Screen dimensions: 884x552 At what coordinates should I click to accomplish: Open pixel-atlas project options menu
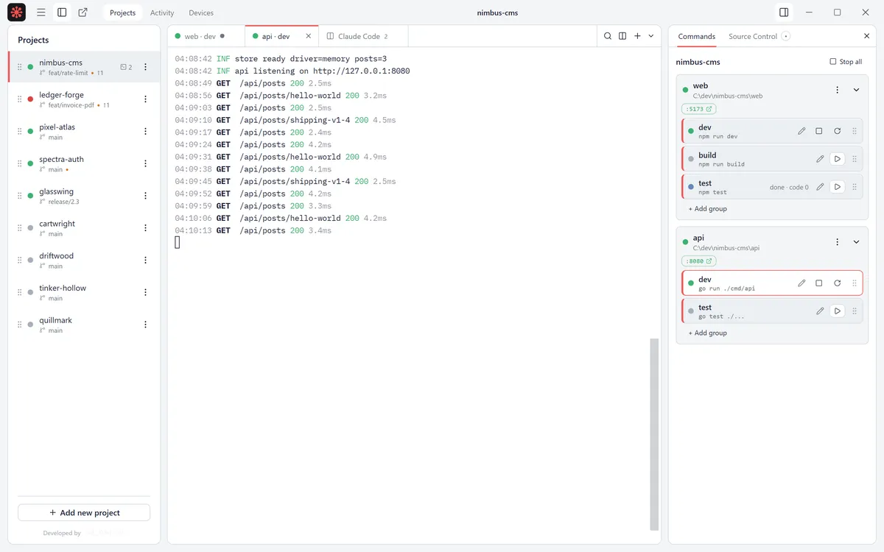tap(145, 131)
